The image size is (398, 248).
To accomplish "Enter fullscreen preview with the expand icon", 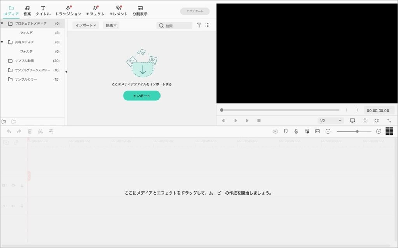I will (x=389, y=121).
